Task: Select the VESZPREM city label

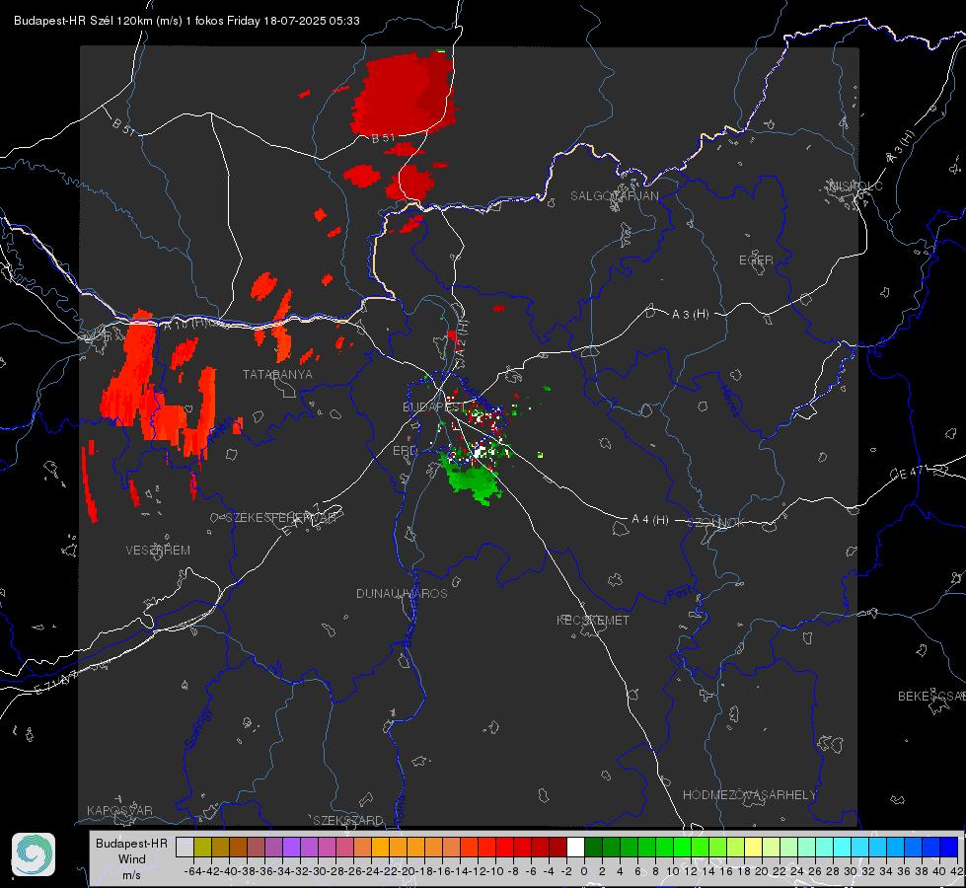Action: click(158, 551)
